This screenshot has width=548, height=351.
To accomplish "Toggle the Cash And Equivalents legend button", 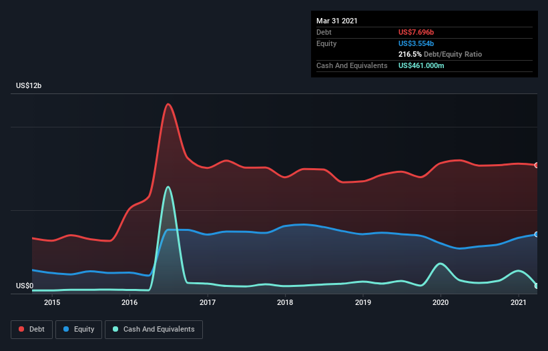I will (x=154, y=330).
